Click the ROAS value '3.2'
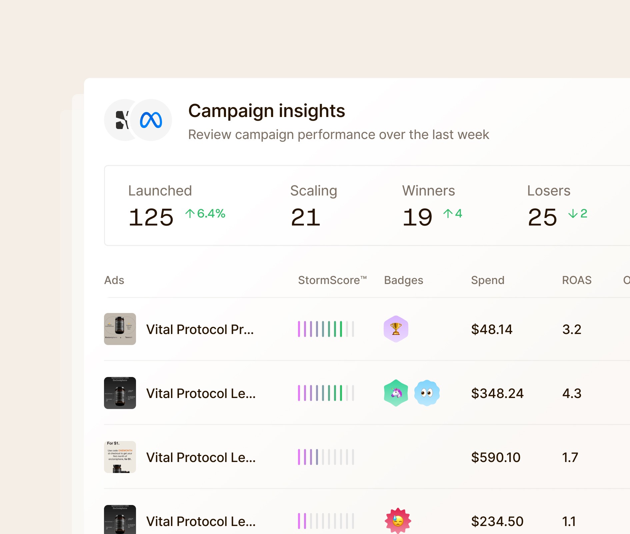Viewport: 630px width, 534px height. [572, 329]
